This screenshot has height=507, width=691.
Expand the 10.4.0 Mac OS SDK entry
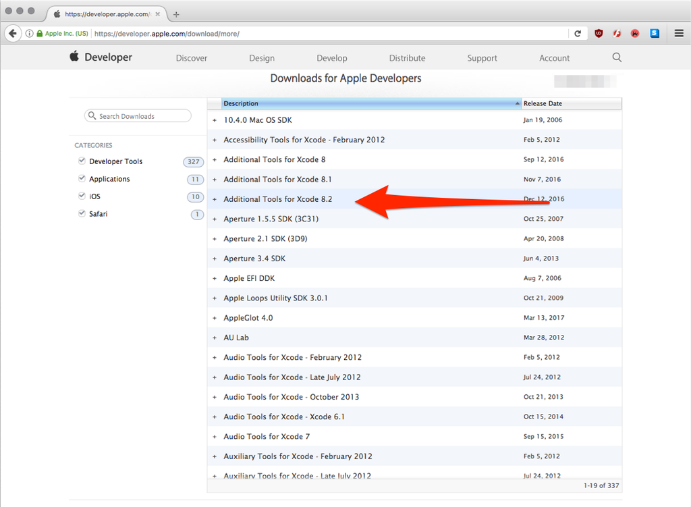coord(215,119)
